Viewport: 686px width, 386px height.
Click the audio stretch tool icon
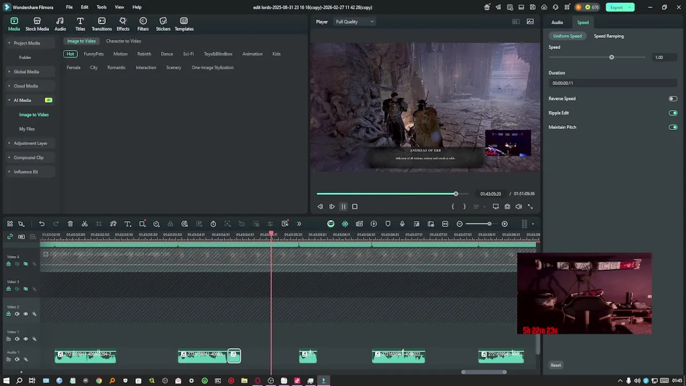coord(113,224)
